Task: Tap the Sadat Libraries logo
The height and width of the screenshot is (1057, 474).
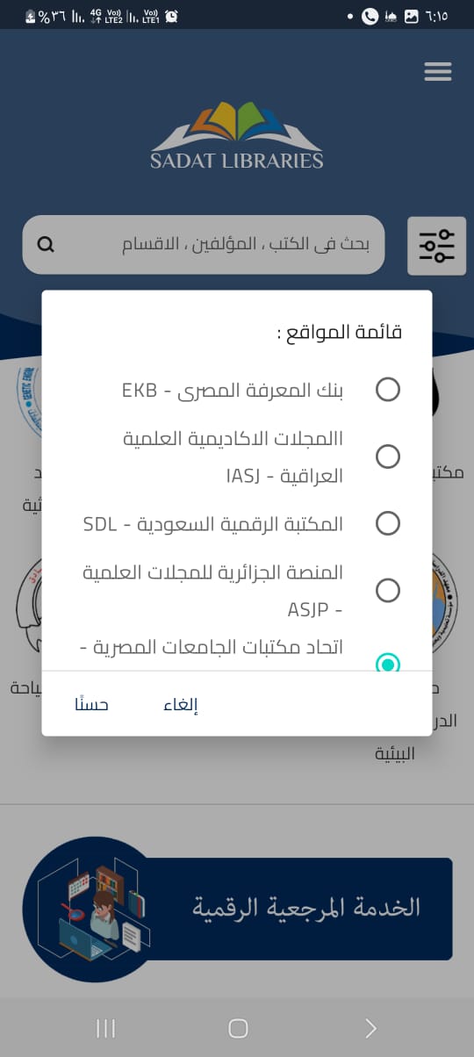Action: [237, 136]
